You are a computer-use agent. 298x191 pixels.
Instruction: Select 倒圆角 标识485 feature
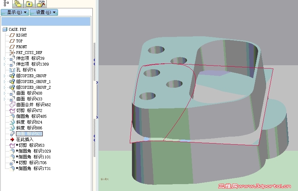(31, 116)
